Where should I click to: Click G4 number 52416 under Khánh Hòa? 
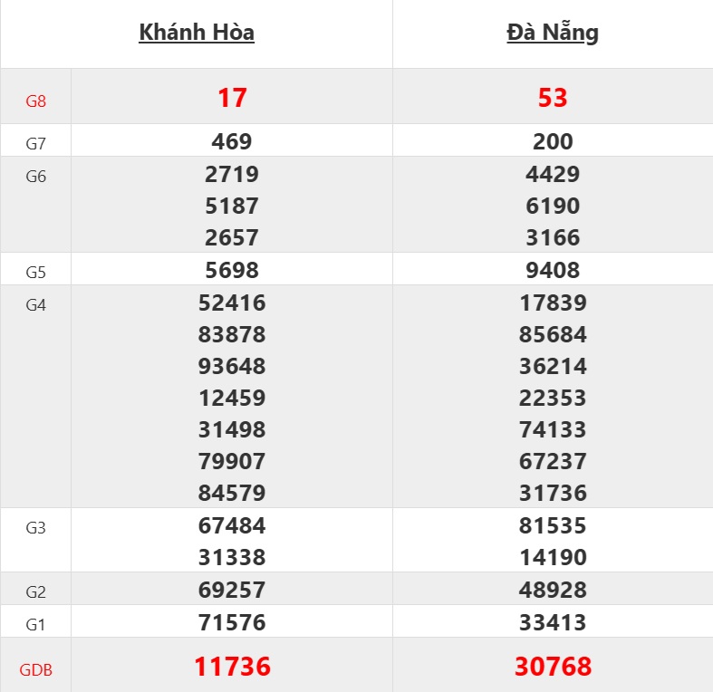232,303
